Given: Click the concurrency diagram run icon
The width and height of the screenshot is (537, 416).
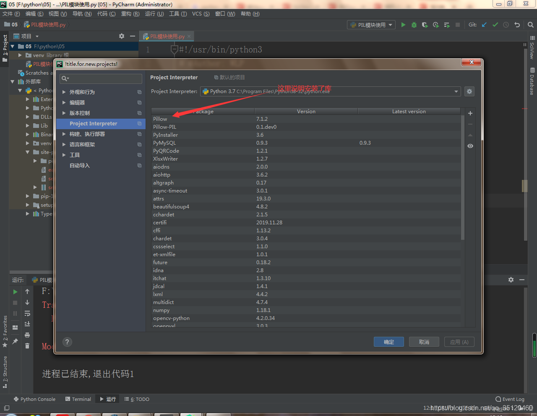Looking at the screenshot, I should pyautogui.click(x=447, y=25).
